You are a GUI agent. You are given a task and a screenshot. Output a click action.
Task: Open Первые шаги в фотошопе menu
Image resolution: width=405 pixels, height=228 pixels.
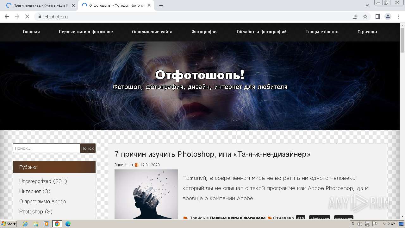point(86,32)
